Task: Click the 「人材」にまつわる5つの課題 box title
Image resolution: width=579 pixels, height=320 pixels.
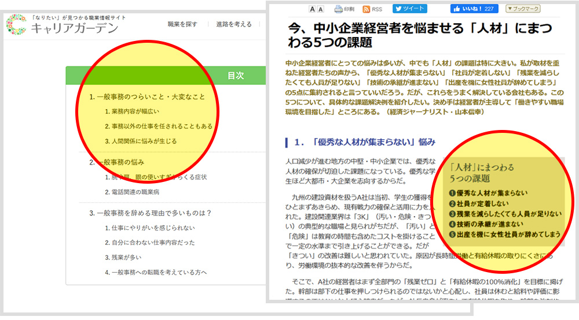Action: tap(482, 173)
